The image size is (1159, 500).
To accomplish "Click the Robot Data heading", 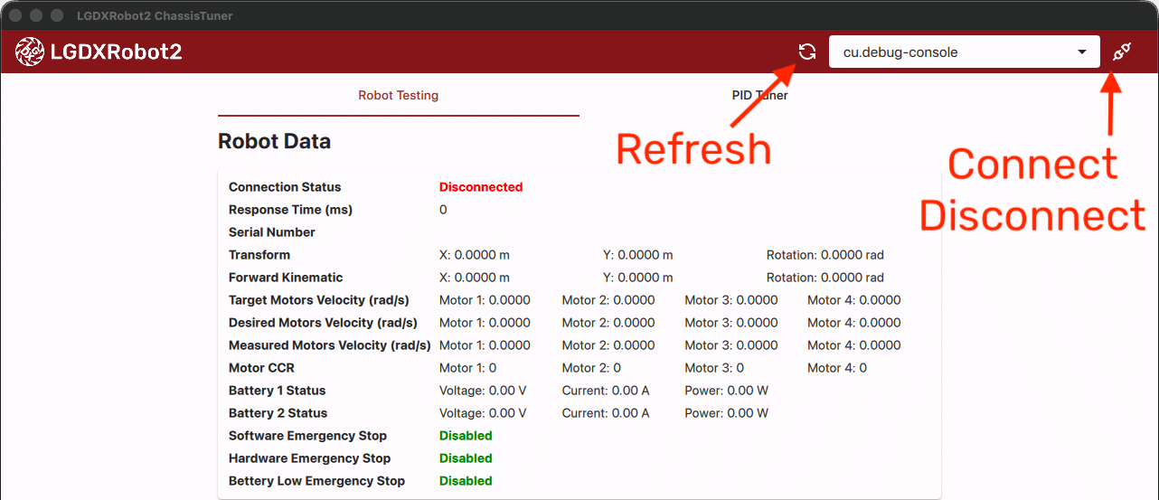I will click(274, 141).
